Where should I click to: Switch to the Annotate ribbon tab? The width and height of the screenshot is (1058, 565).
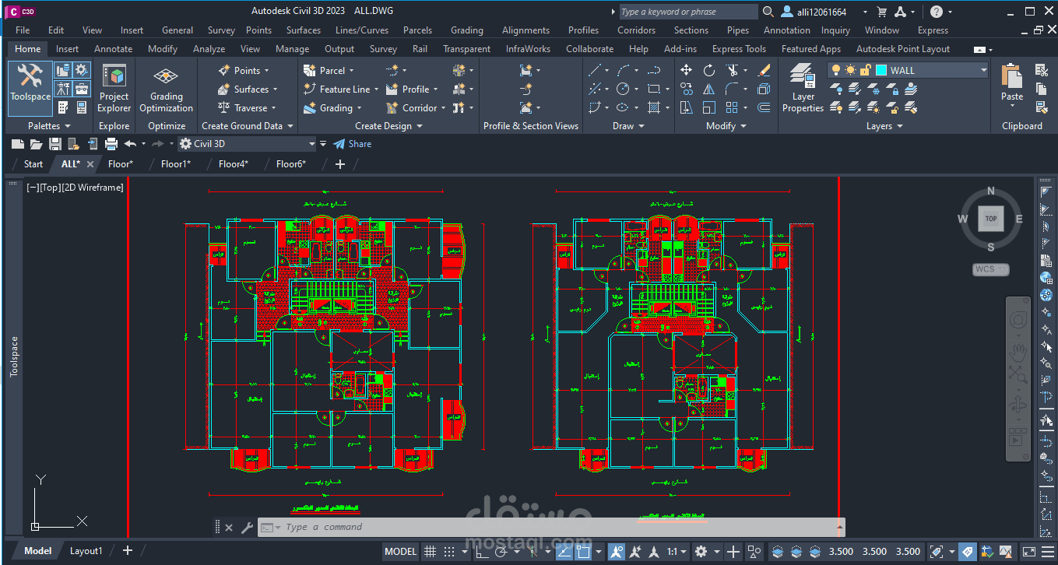coord(114,48)
